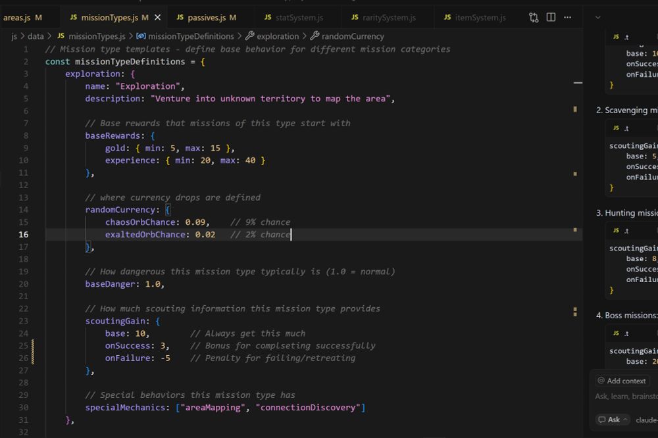The image size is (658, 438).
Task: Click the variable icon before missionTypeDefinitions
Action: click(141, 36)
